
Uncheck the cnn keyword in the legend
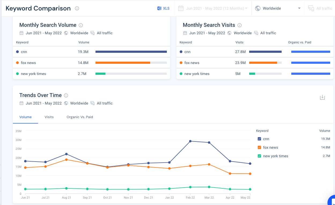[259, 139]
